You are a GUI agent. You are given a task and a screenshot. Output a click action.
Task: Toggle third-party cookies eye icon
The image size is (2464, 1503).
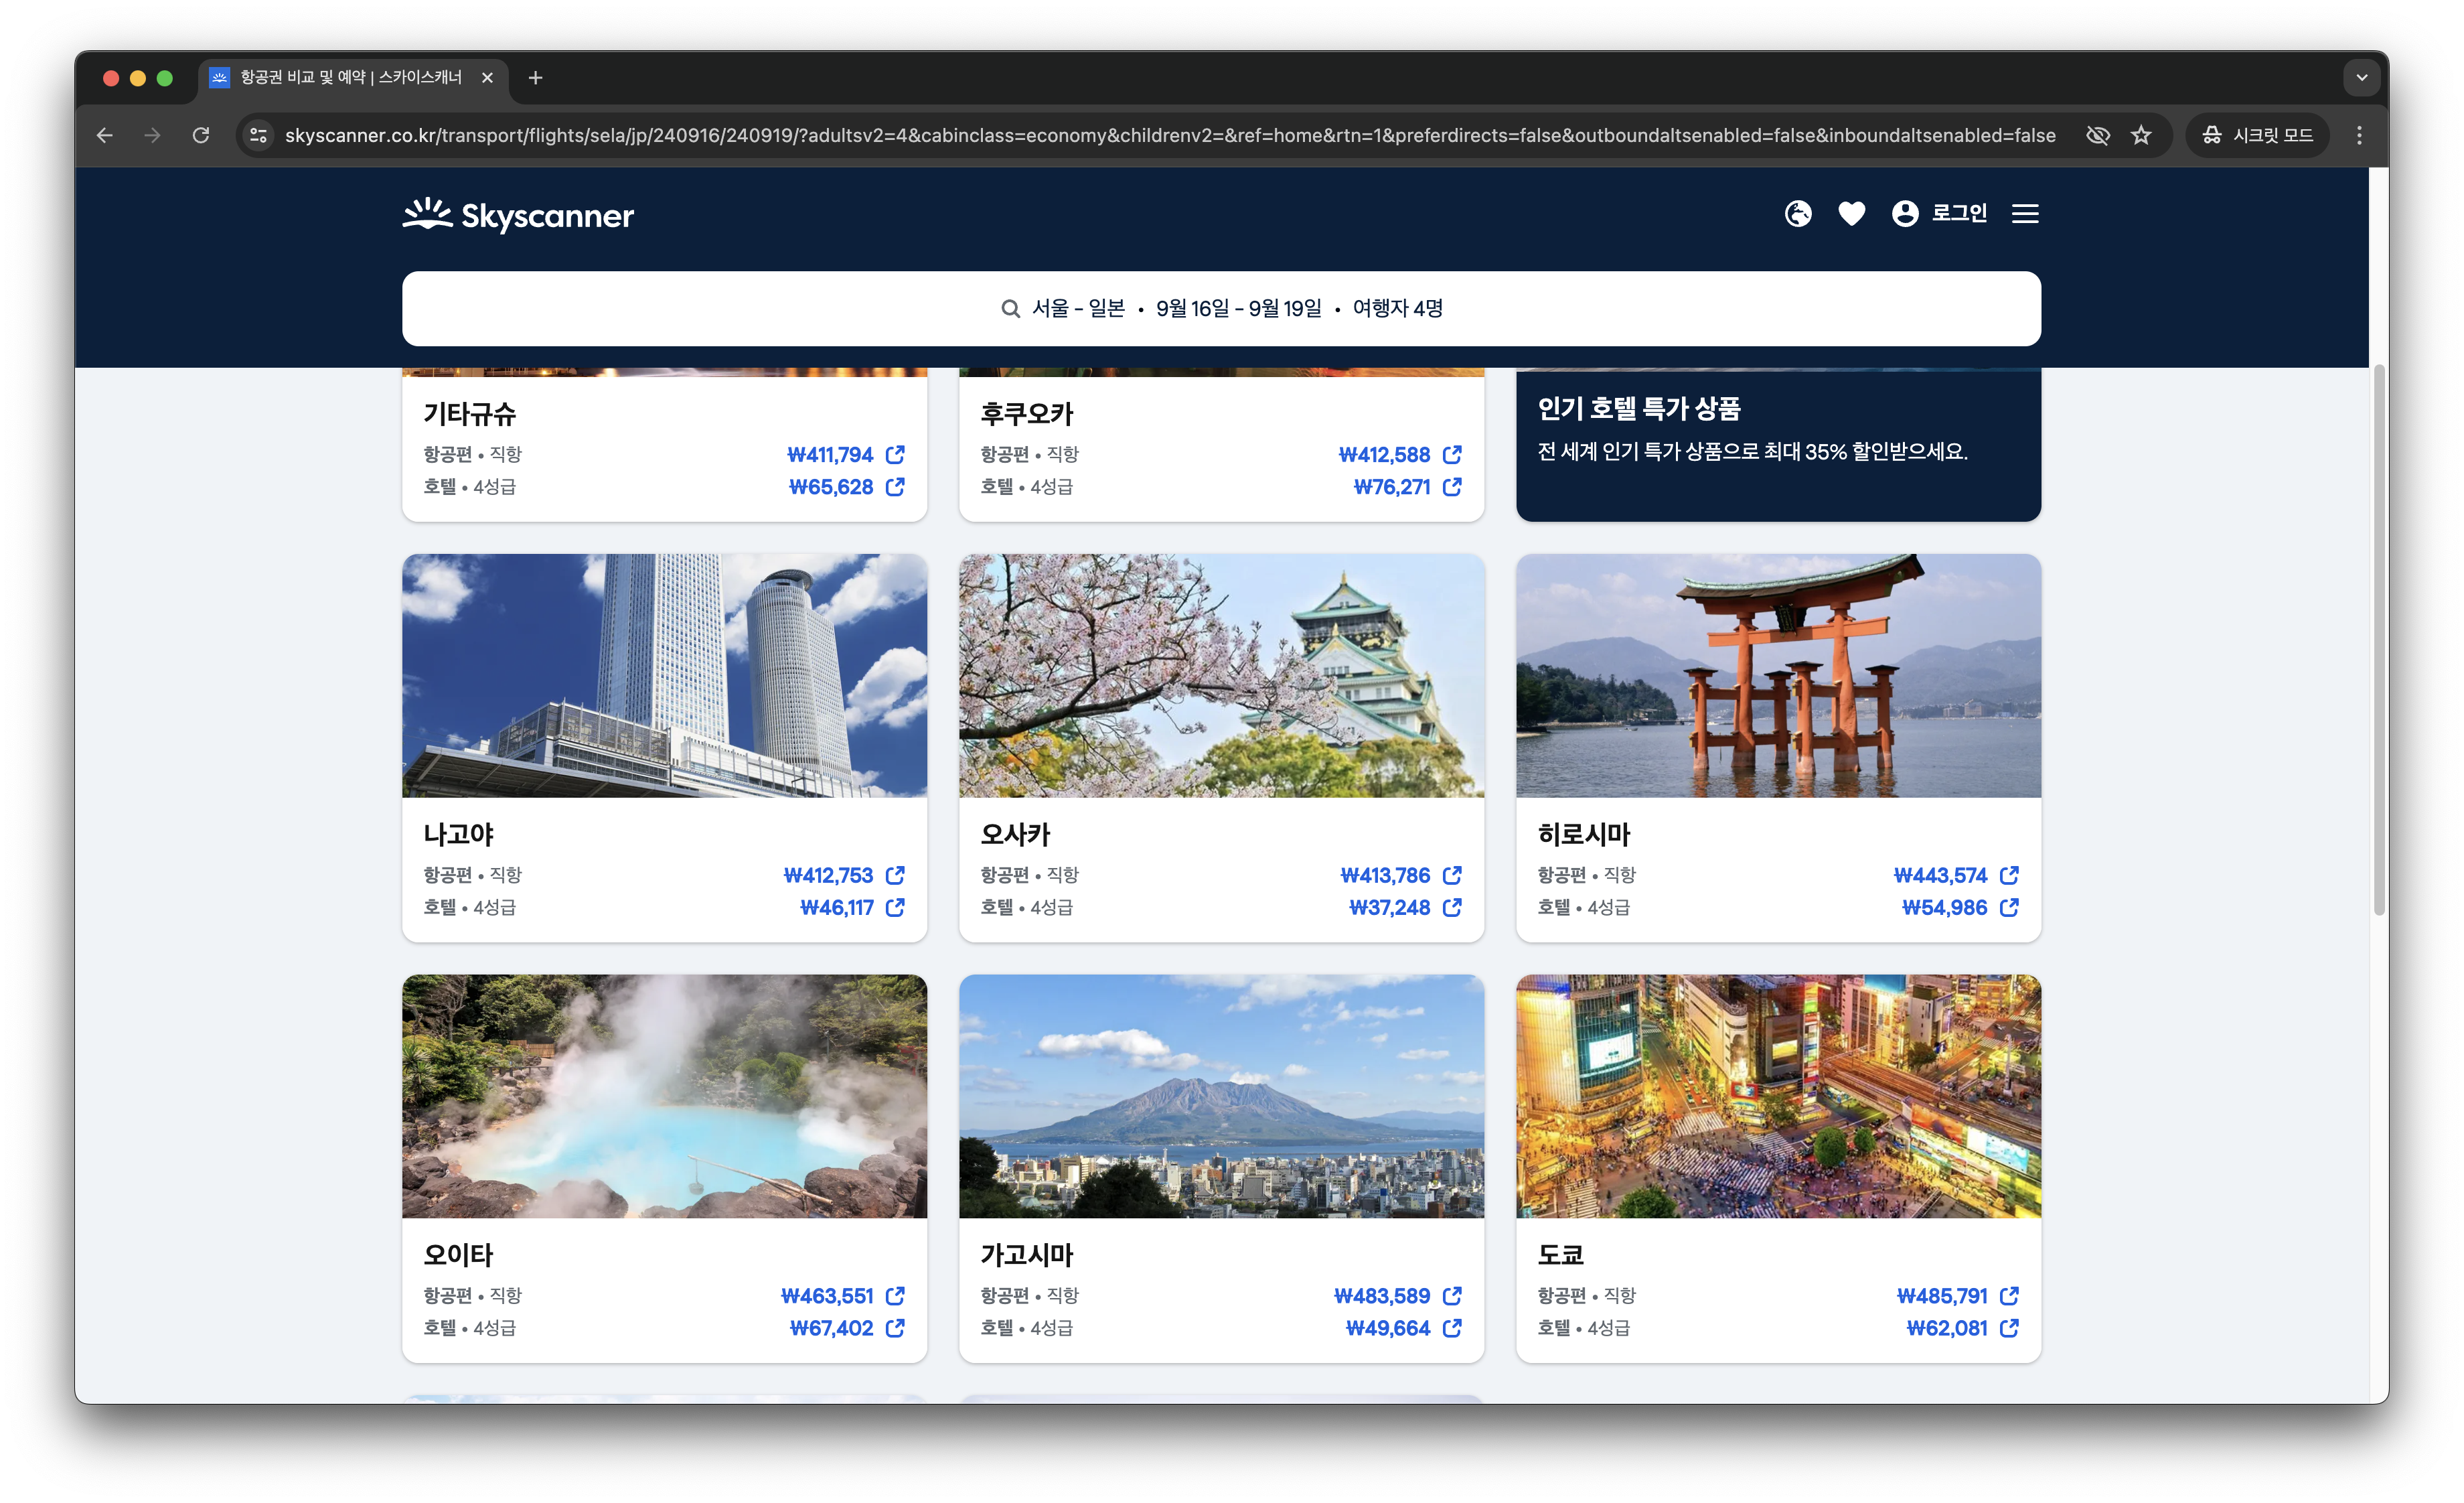click(x=2097, y=135)
